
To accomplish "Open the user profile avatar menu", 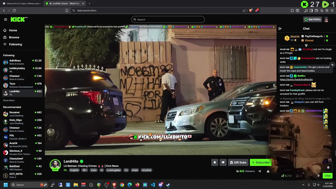I will pyautogui.click(x=326, y=19).
